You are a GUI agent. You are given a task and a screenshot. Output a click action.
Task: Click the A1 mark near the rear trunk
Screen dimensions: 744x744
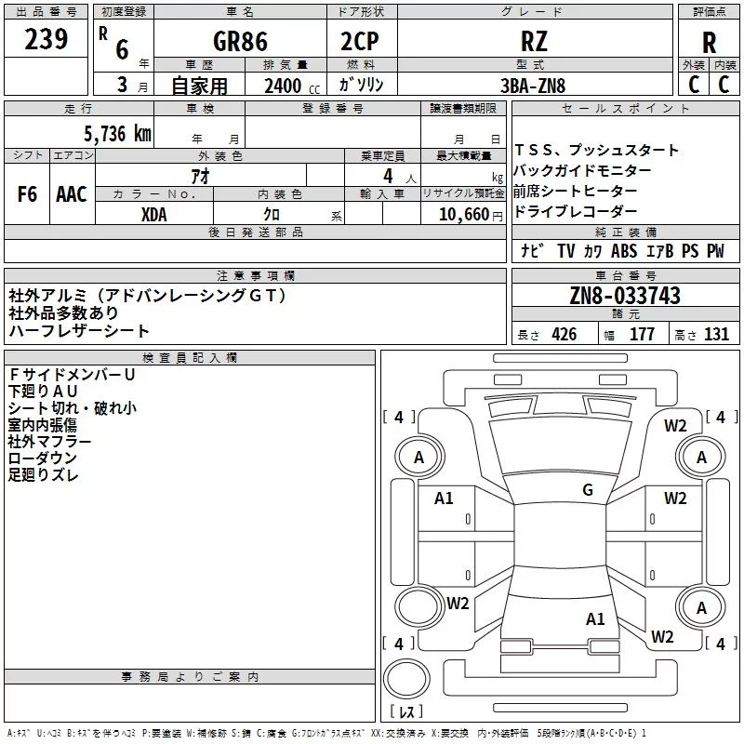click(595, 618)
